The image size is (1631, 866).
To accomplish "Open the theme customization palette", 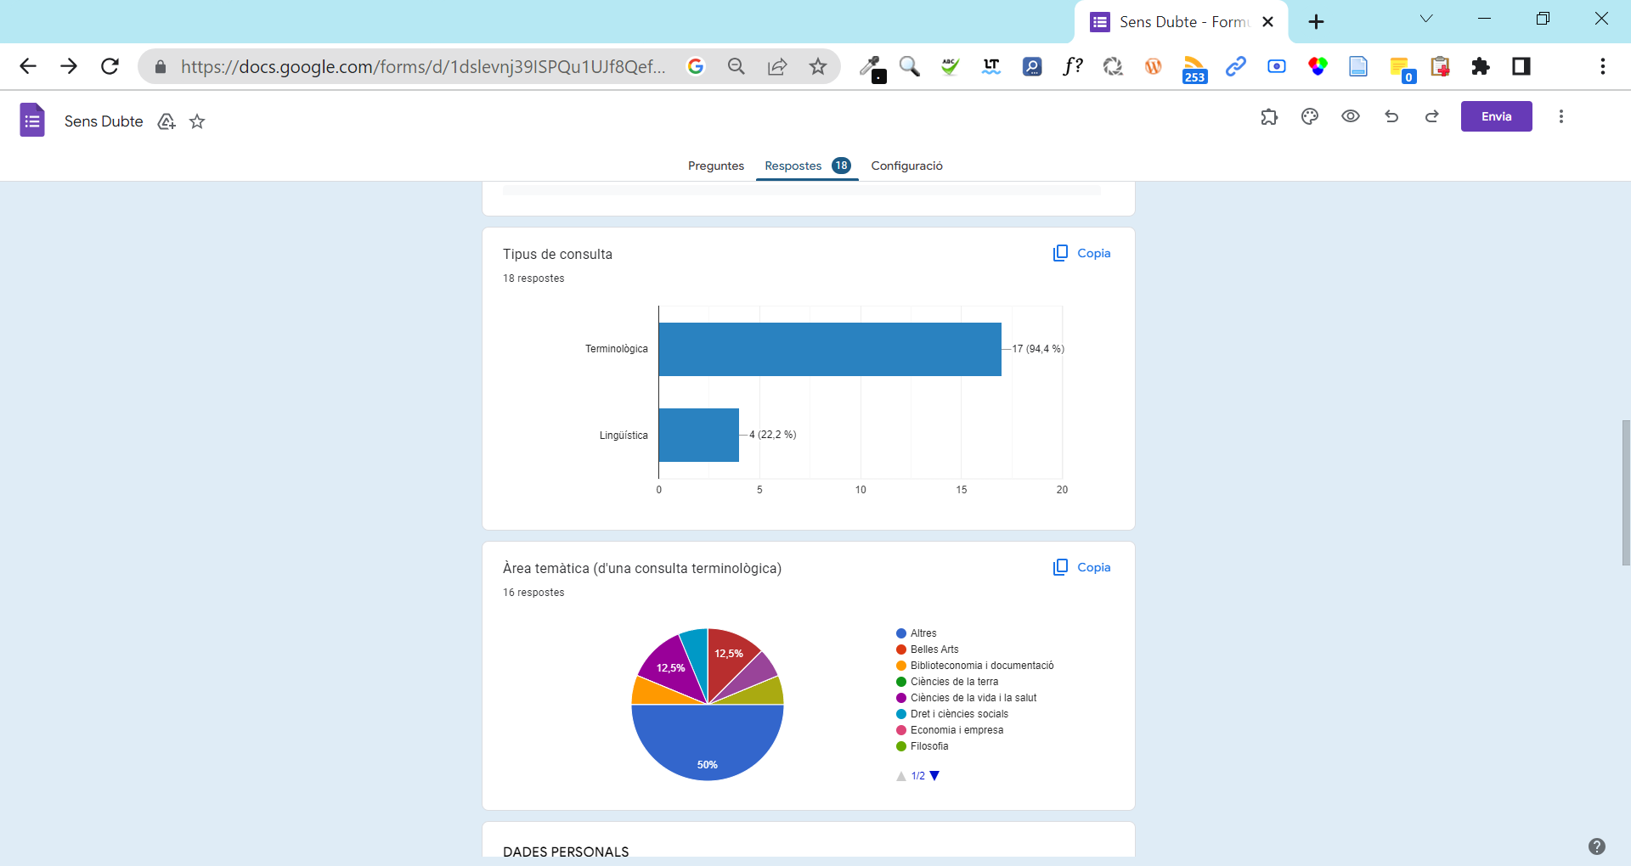I will [x=1310, y=117].
